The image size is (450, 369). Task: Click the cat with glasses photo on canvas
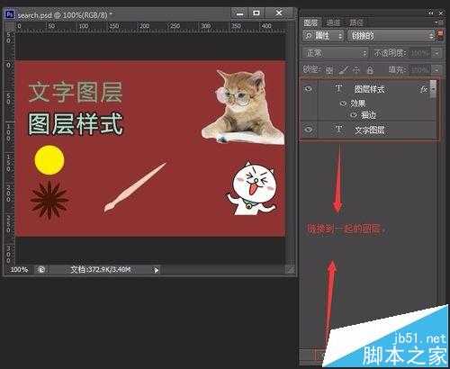tap(244, 106)
